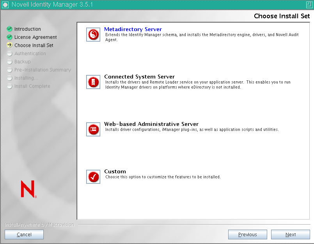The height and width of the screenshot is (244, 314).
Task: Click the Novell Identity Manager title bar icon
Action: point(5,3)
